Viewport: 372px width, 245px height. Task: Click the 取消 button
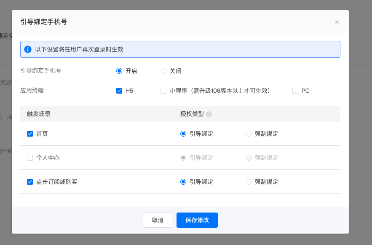(x=158, y=220)
